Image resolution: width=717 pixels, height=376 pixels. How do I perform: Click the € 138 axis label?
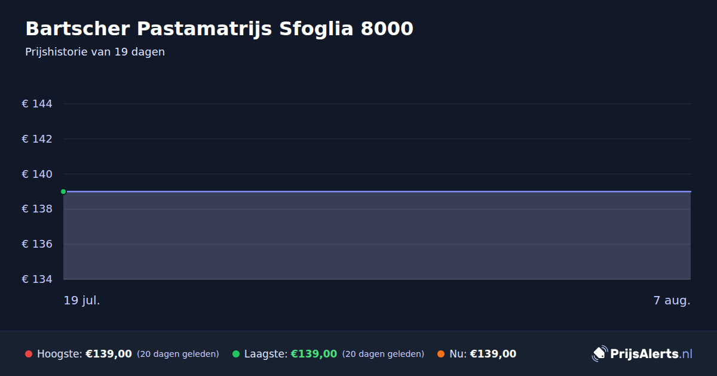pos(37,209)
